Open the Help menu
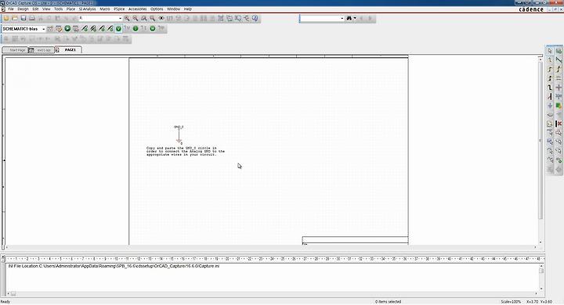Image resolution: width=564 pixels, height=305 pixels. pyautogui.click(x=188, y=9)
